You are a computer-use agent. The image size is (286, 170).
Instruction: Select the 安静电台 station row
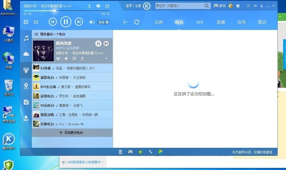click(x=72, y=124)
